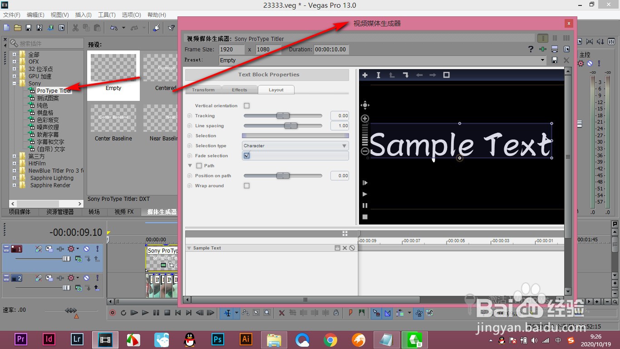Switch to the Effects tab
Image resolution: width=620 pixels, height=349 pixels.
tap(239, 90)
